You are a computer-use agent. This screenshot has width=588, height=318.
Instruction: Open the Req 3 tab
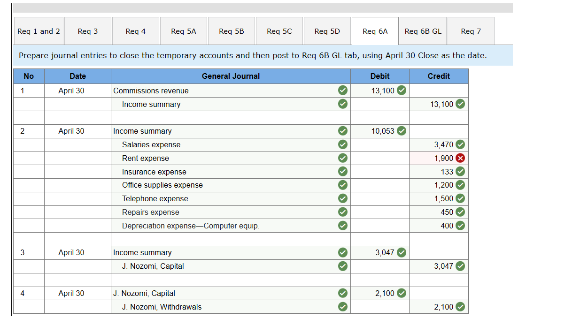pos(88,30)
